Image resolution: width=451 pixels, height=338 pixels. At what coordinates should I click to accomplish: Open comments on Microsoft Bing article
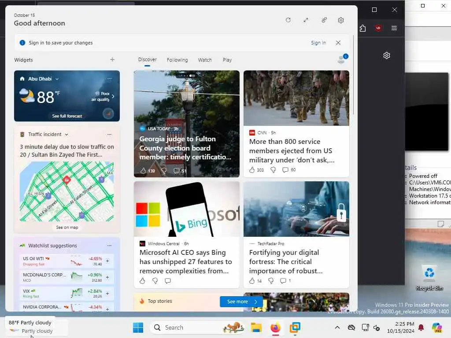168,281
